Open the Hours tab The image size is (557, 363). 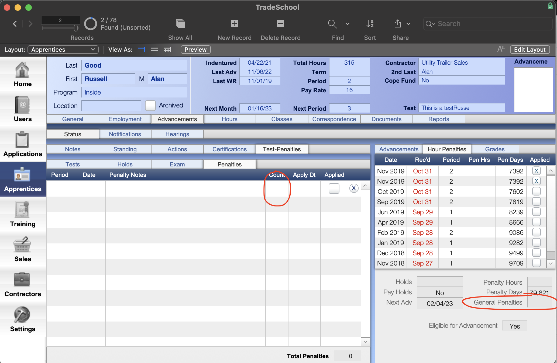point(229,119)
